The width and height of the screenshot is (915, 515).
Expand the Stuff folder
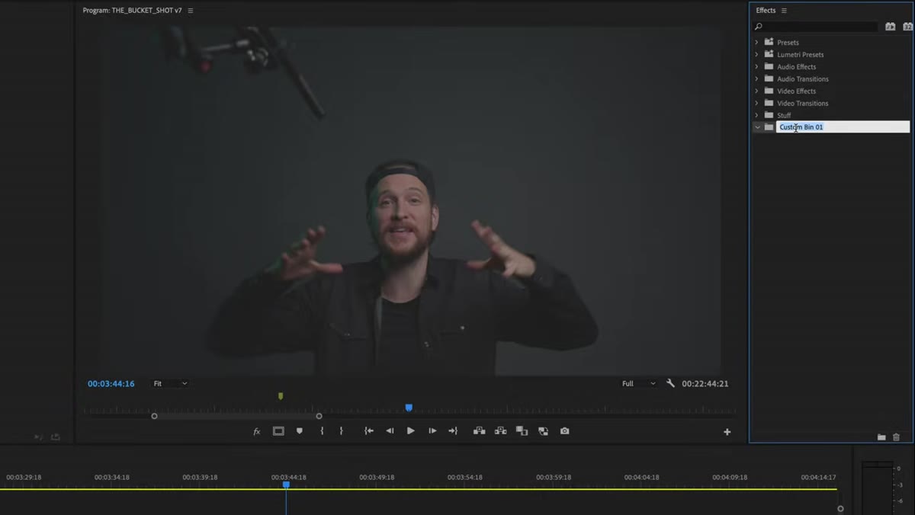click(x=756, y=116)
